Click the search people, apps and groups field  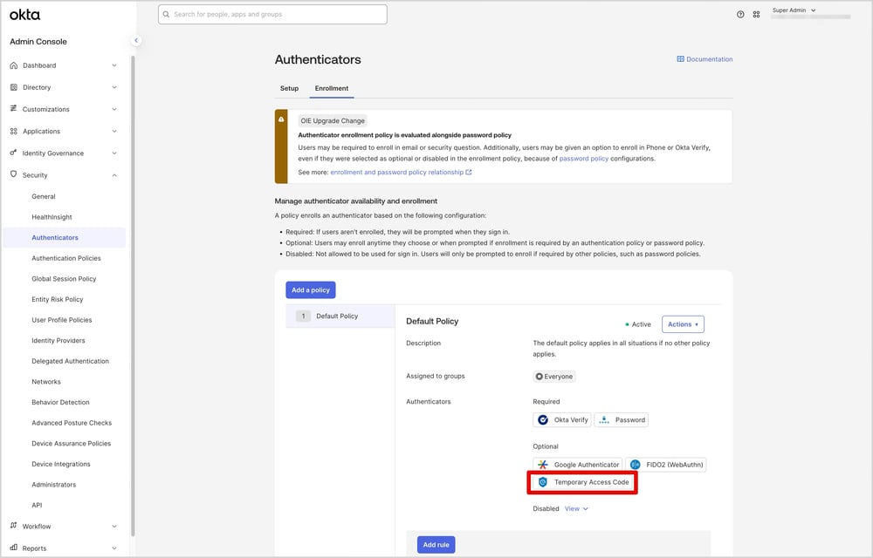pos(272,15)
